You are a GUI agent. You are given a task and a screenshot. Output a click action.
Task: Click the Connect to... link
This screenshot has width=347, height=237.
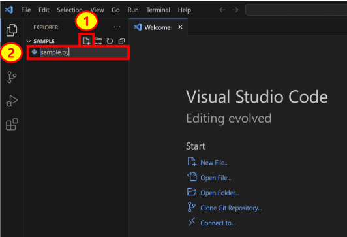coord(218,223)
